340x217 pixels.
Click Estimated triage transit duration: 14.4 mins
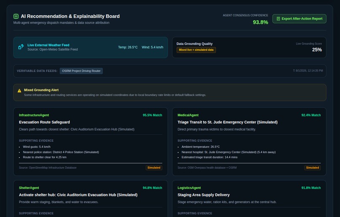(x=210, y=157)
